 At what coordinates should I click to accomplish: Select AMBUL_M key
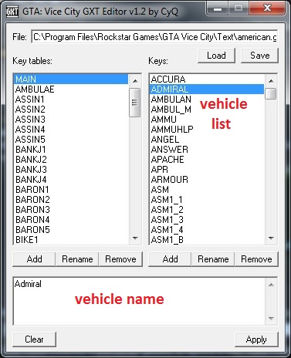tap(207, 109)
